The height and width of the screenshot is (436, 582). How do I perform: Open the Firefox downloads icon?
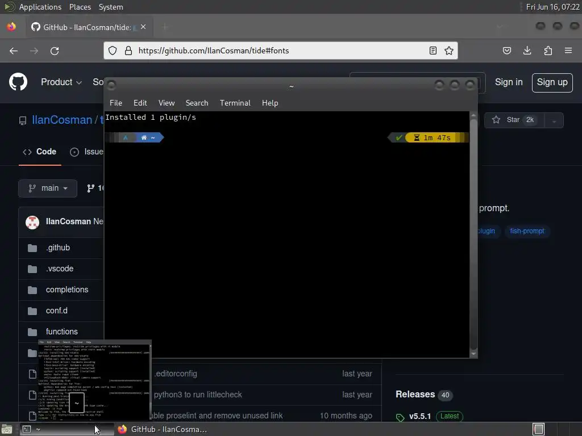[x=527, y=51]
